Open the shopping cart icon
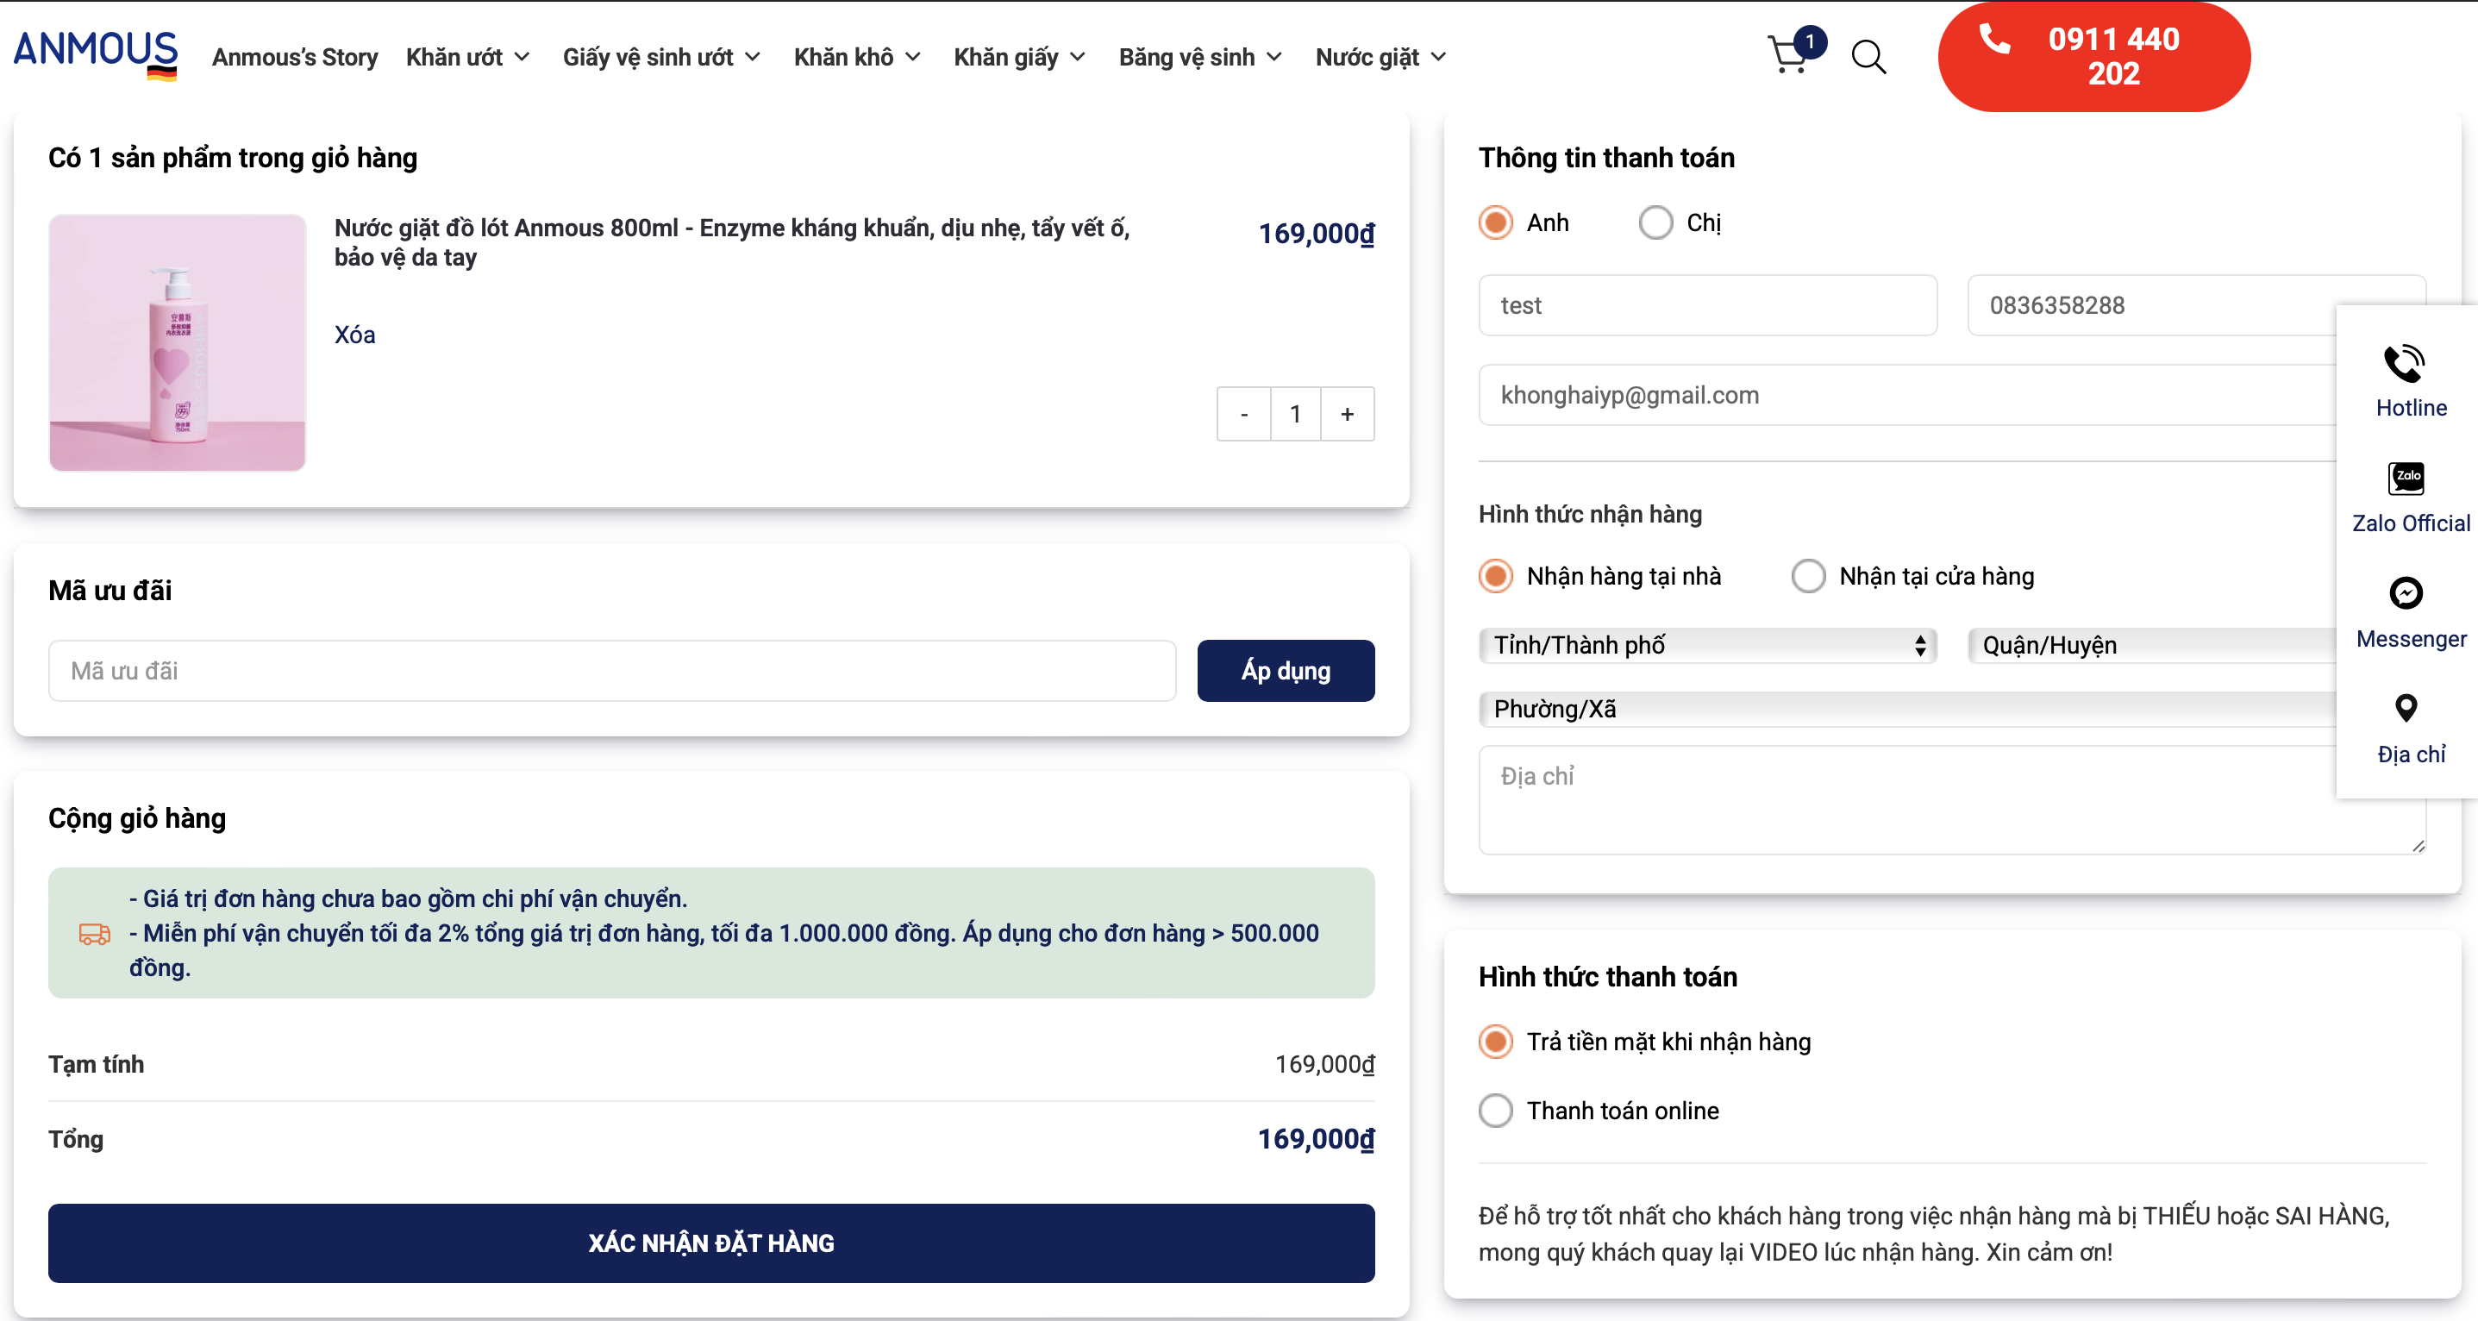 click(1787, 55)
